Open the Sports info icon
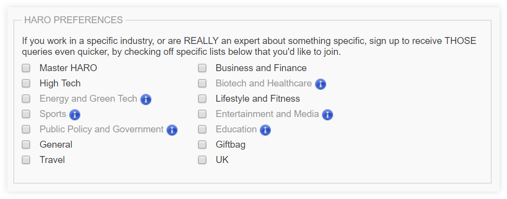507x199 pixels. tap(75, 115)
